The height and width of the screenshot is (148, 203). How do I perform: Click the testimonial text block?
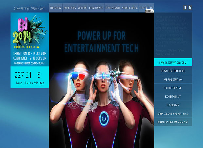[x=172, y=35]
